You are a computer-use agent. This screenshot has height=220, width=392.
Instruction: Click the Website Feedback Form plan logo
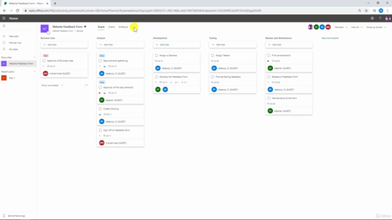(x=45, y=29)
